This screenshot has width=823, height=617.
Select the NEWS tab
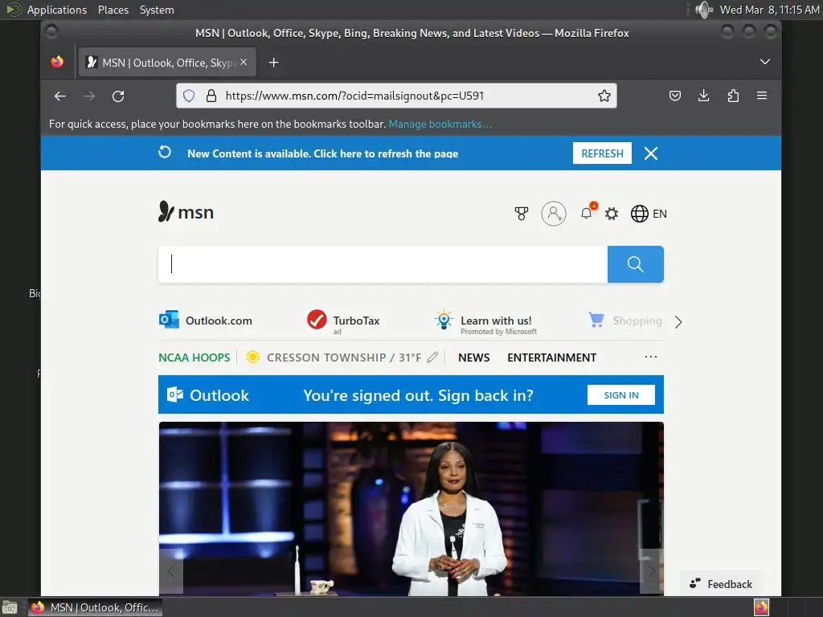pos(474,358)
